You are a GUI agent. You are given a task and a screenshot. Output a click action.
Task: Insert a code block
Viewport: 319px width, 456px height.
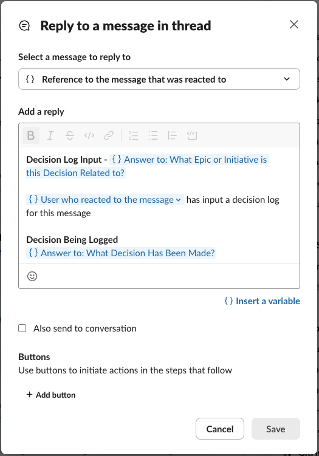click(x=192, y=135)
